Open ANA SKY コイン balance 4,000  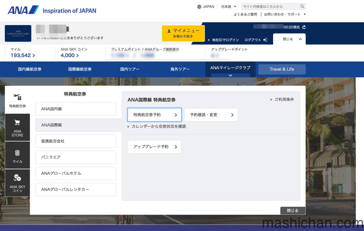pyautogui.click(x=70, y=55)
